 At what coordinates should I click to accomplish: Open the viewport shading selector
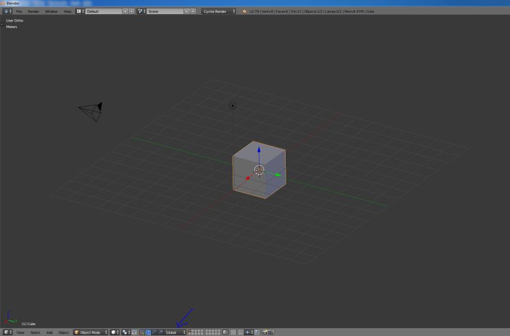[115, 332]
